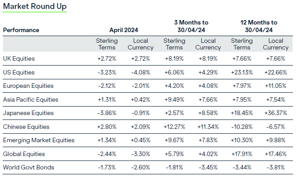Select the European Equities row label
Image resolution: width=297 pixels, height=177 pixels.
(28, 86)
